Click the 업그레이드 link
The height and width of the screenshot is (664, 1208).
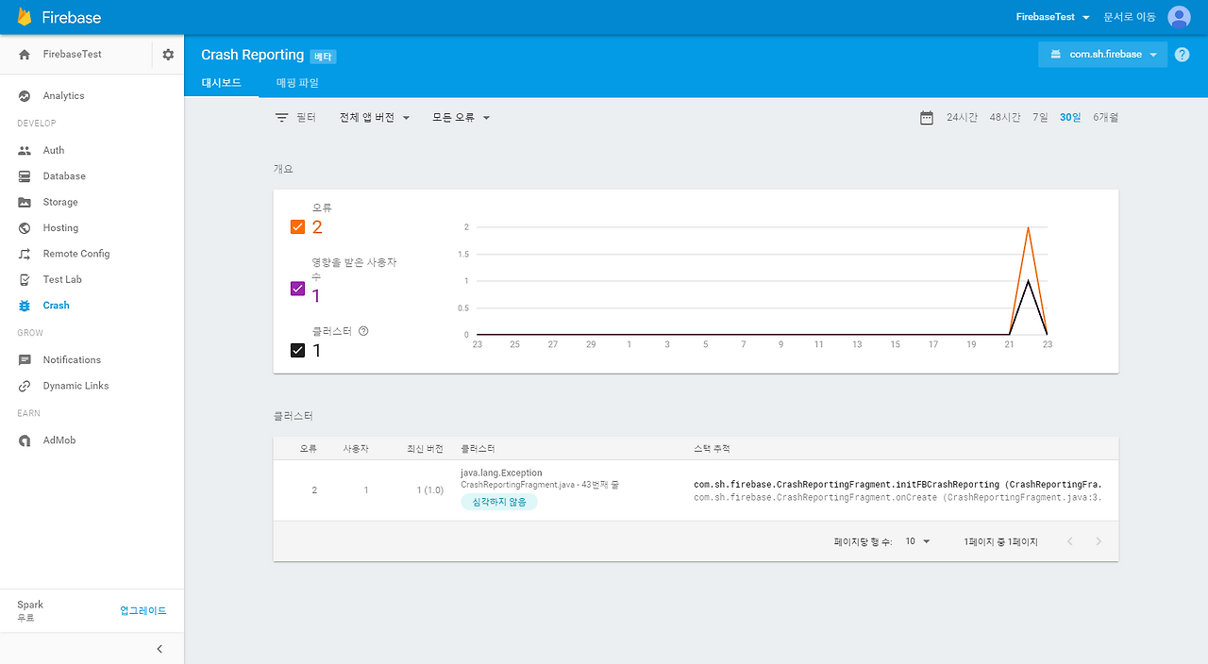tap(143, 610)
